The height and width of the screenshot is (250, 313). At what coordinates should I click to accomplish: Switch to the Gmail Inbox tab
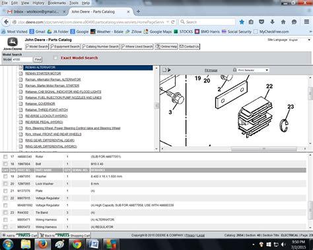tap(36, 12)
